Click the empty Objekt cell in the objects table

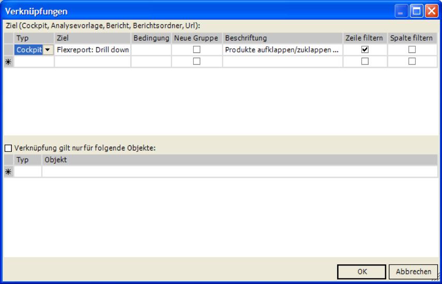[x=240, y=172]
